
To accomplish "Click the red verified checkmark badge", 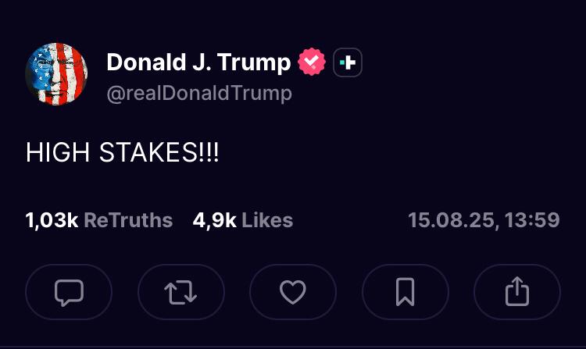I will click(312, 62).
